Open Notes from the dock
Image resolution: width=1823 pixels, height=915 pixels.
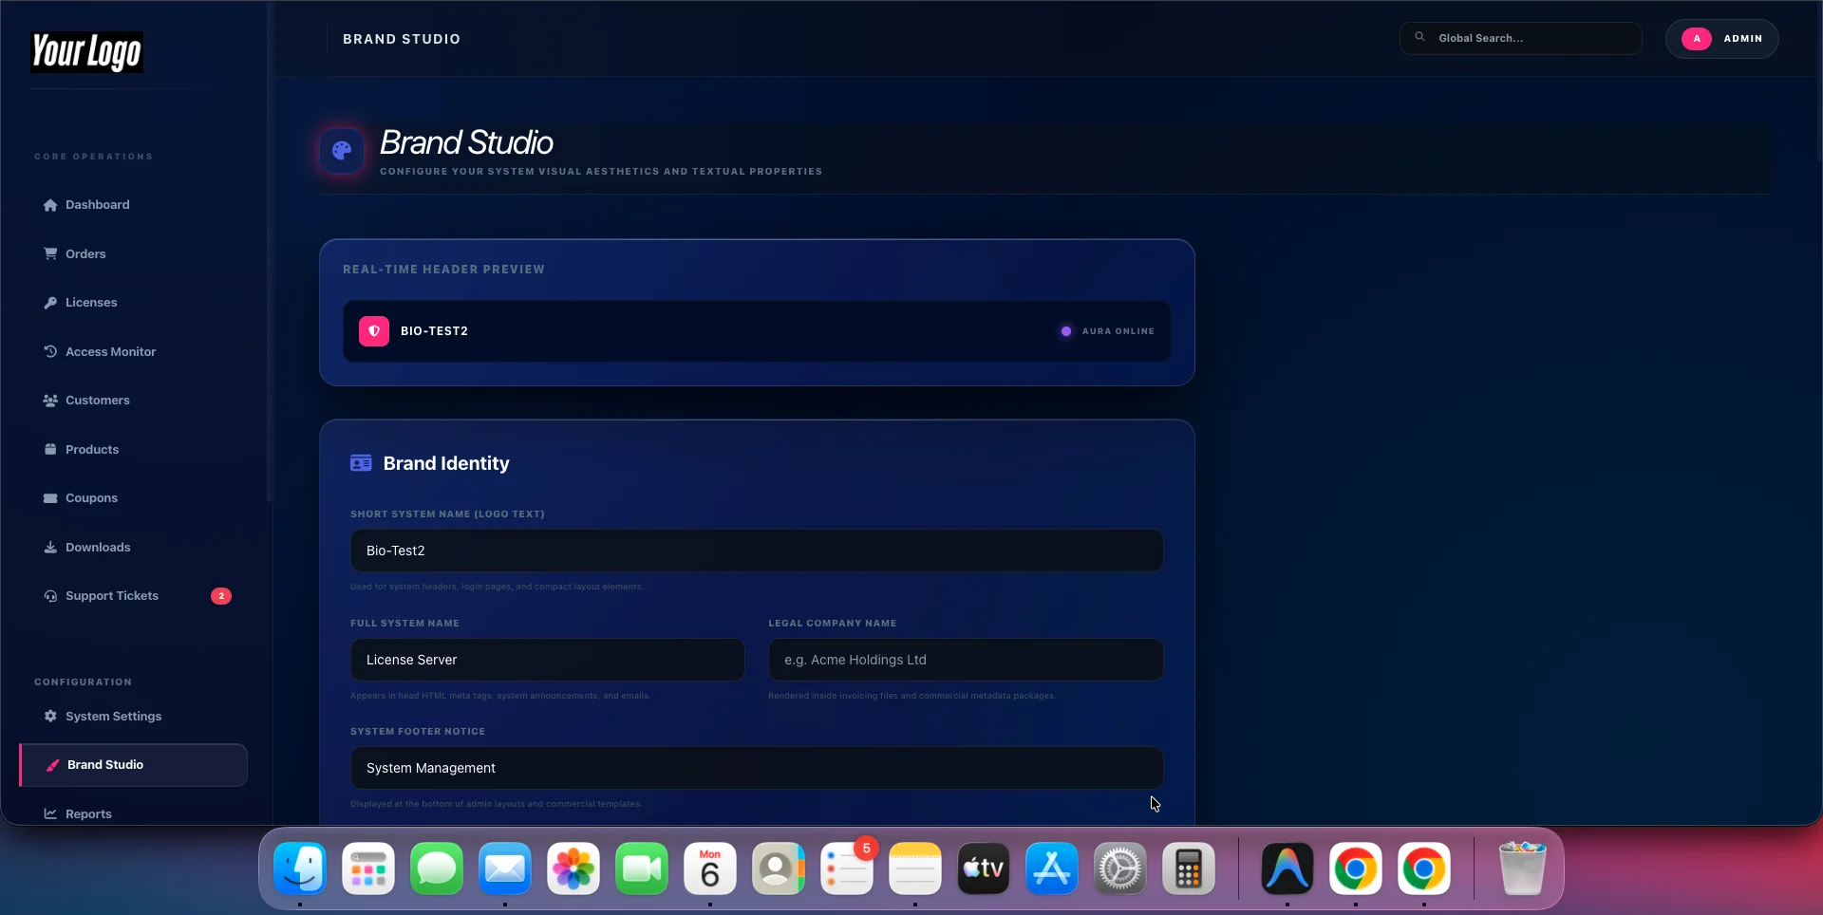click(915, 868)
